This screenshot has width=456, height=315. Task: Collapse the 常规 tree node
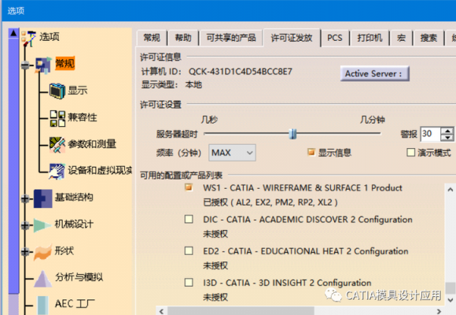click(25, 65)
